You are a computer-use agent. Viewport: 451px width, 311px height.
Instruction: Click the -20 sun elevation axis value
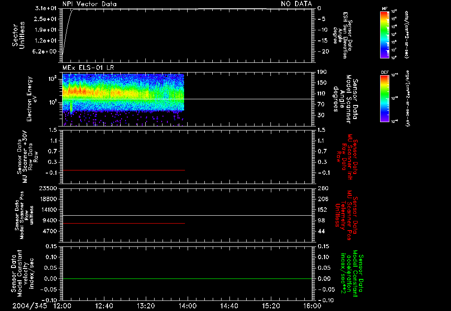(x=323, y=51)
